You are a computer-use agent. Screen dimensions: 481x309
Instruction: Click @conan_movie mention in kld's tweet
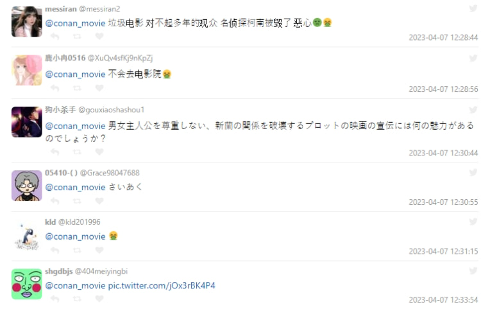point(75,236)
